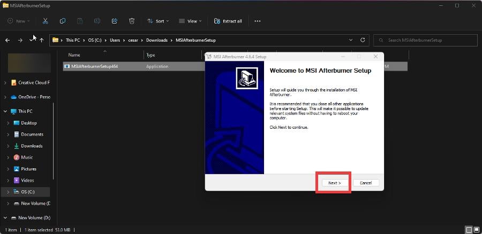The width and height of the screenshot is (482, 234).
Task: Sort by Name column header
Action: tap(74, 55)
